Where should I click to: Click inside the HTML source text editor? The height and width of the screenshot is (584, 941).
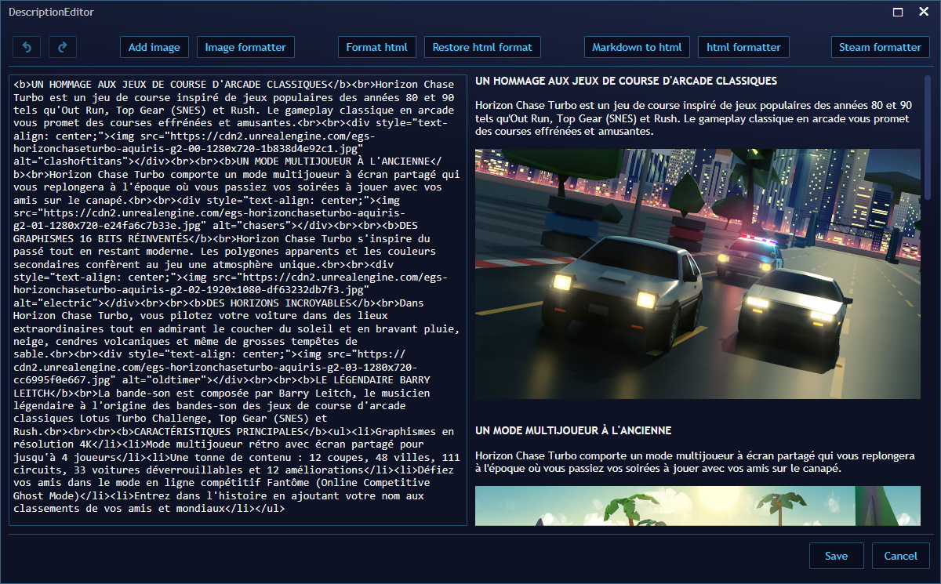[x=238, y=300]
